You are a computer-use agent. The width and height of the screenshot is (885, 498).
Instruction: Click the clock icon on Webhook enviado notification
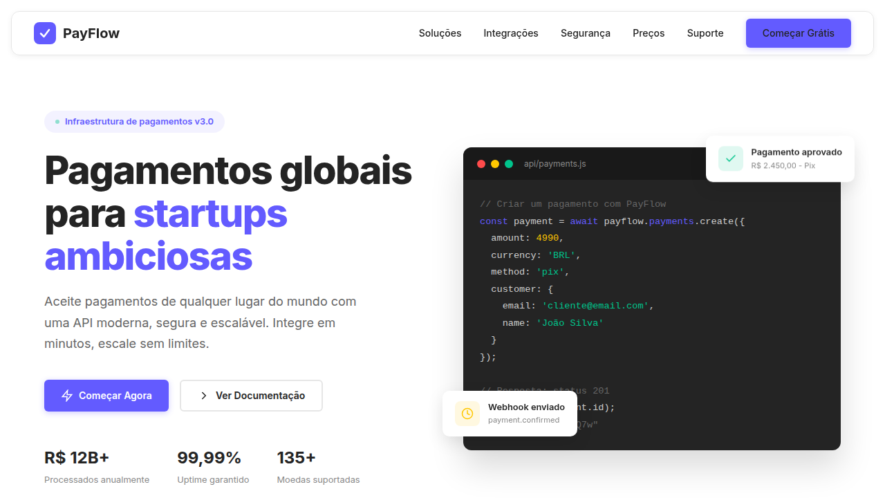coord(467,413)
